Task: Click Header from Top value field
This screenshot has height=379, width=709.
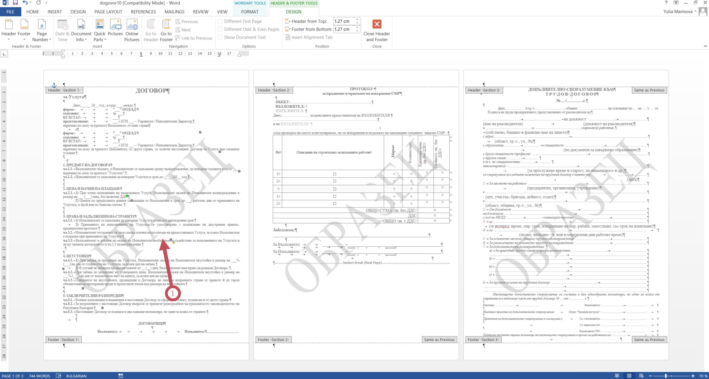Action: [x=344, y=21]
